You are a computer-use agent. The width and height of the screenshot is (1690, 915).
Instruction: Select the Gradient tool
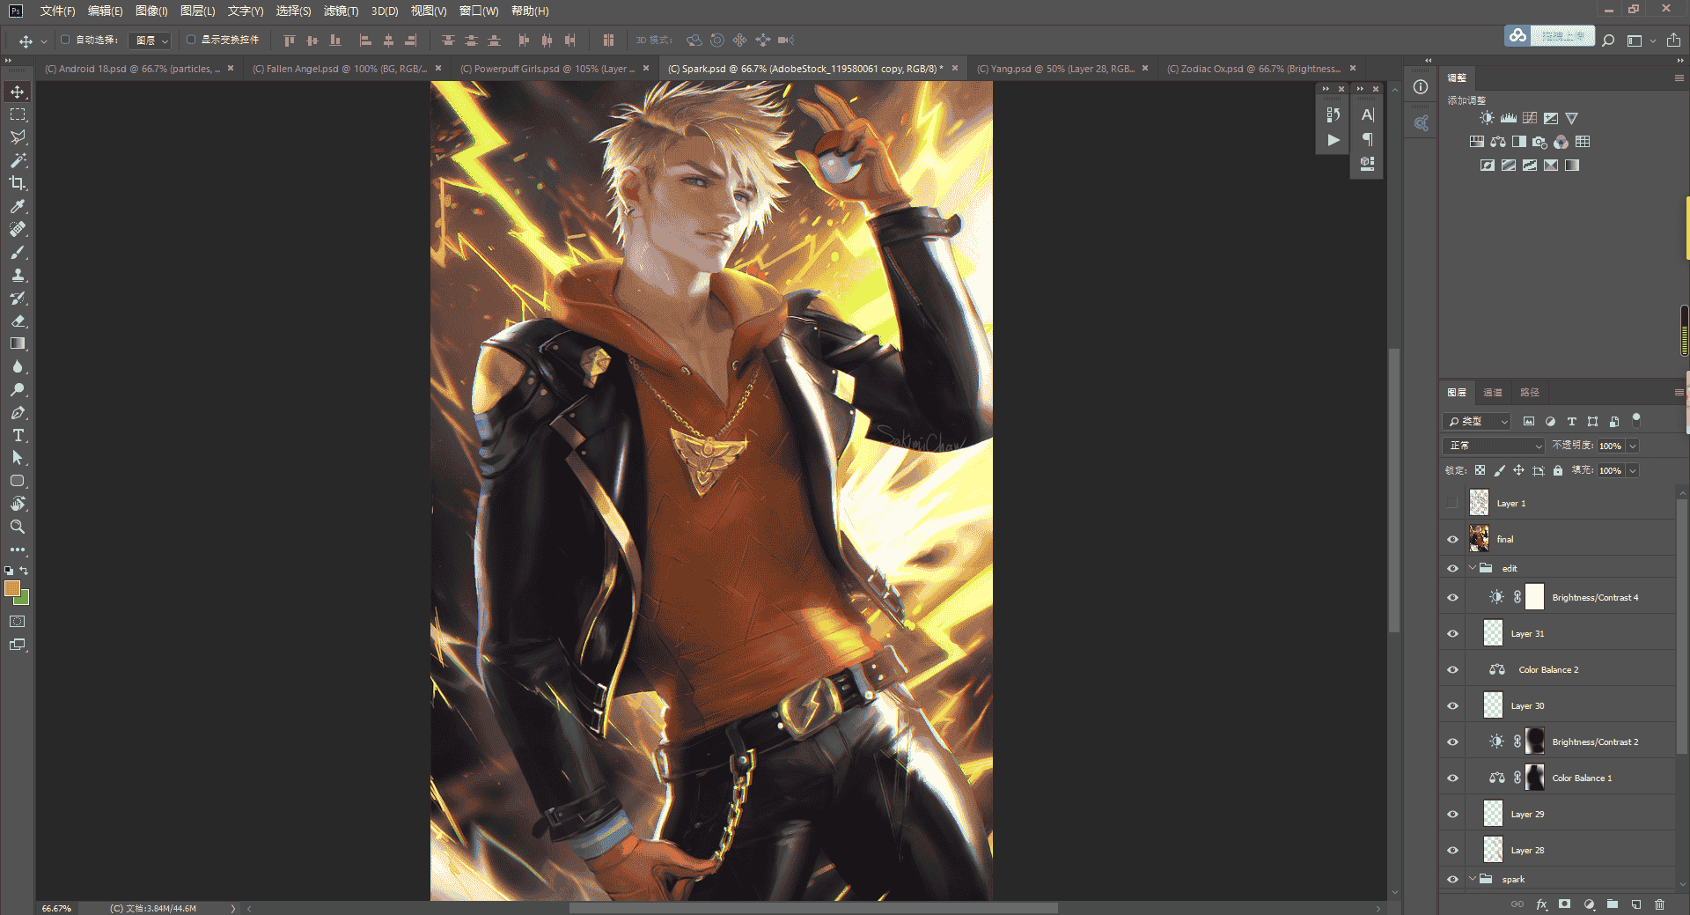[18, 343]
